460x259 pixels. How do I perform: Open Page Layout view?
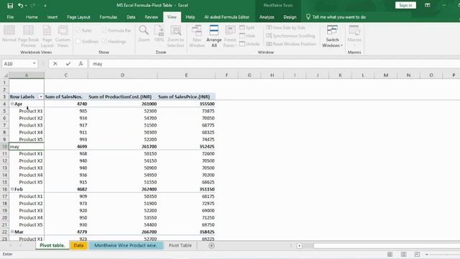[47, 36]
